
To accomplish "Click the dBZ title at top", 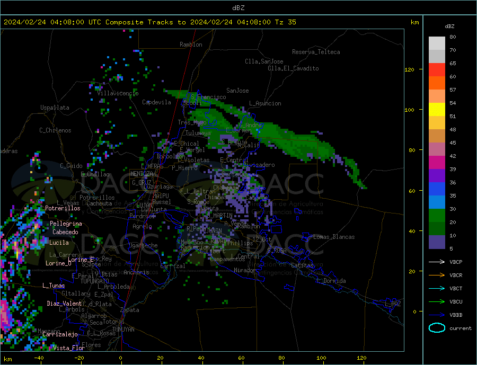I will (238, 8).
